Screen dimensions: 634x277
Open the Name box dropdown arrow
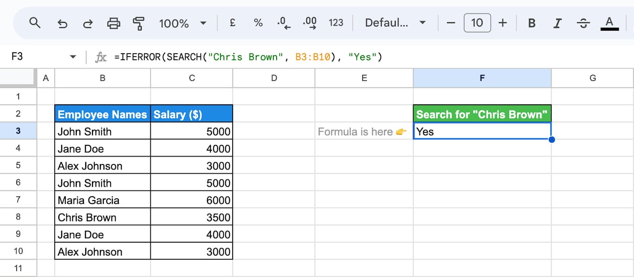pos(73,57)
